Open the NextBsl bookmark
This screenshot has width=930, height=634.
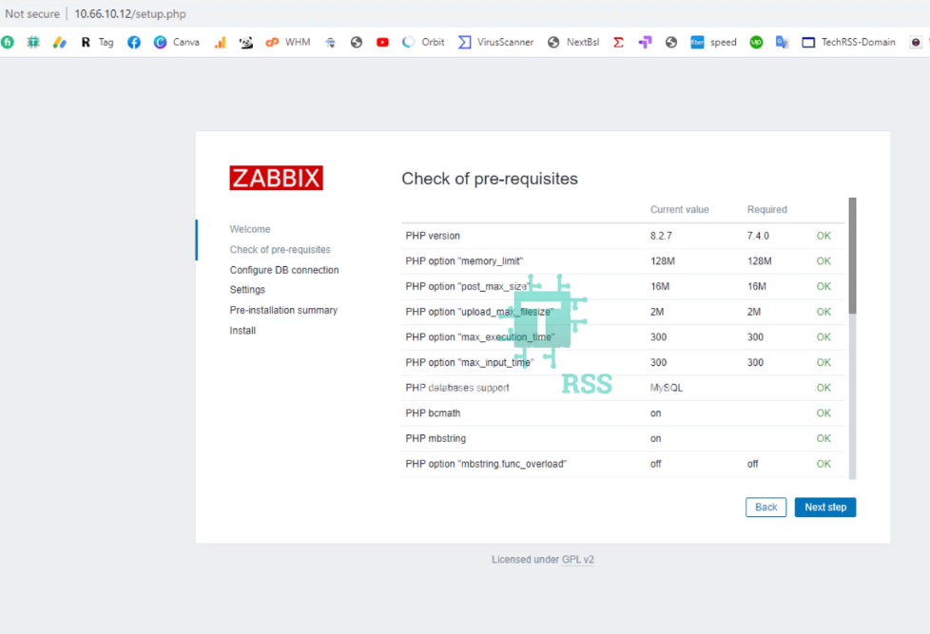tap(573, 42)
